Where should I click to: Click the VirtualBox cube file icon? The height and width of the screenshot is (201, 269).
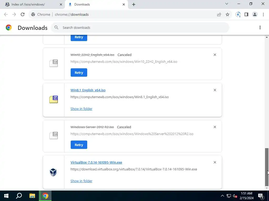click(x=53, y=172)
